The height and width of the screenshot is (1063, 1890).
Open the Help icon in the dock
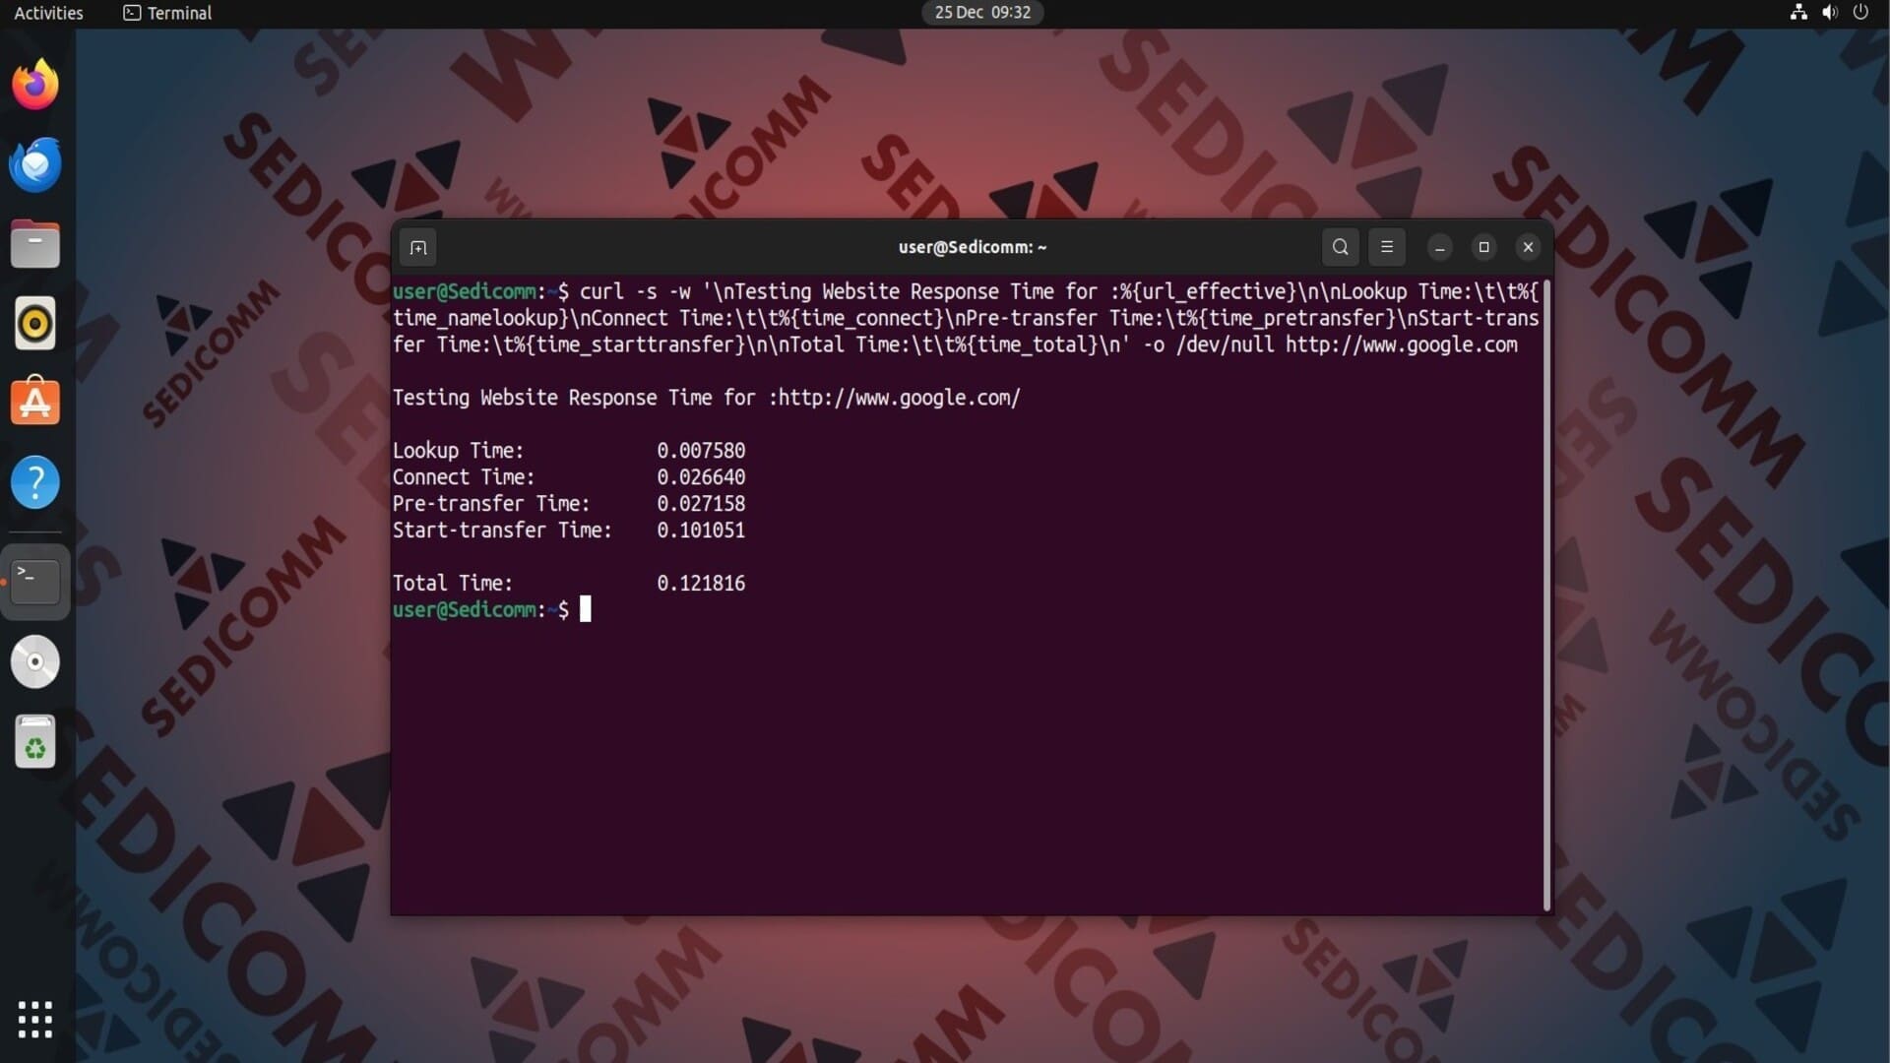point(35,482)
